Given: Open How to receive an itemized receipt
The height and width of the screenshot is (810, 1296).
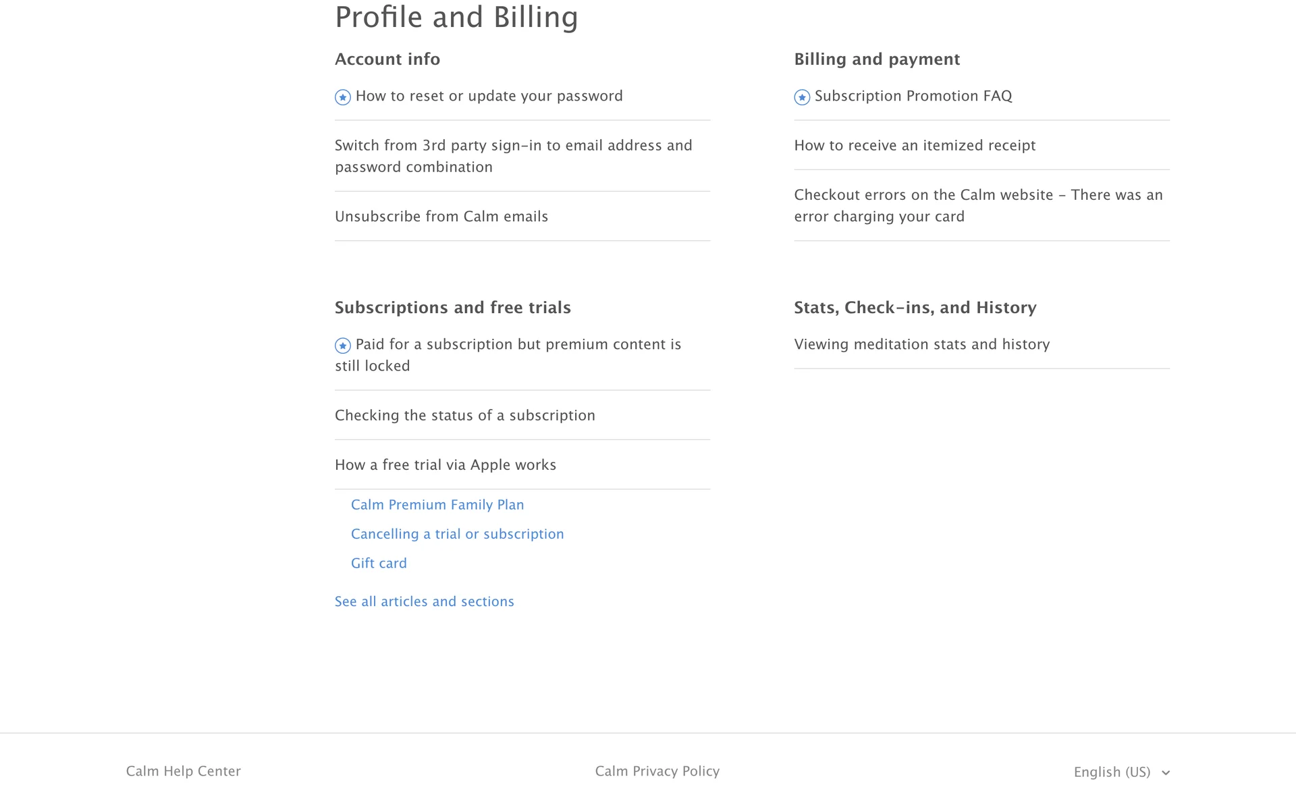Looking at the screenshot, I should (x=915, y=146).
